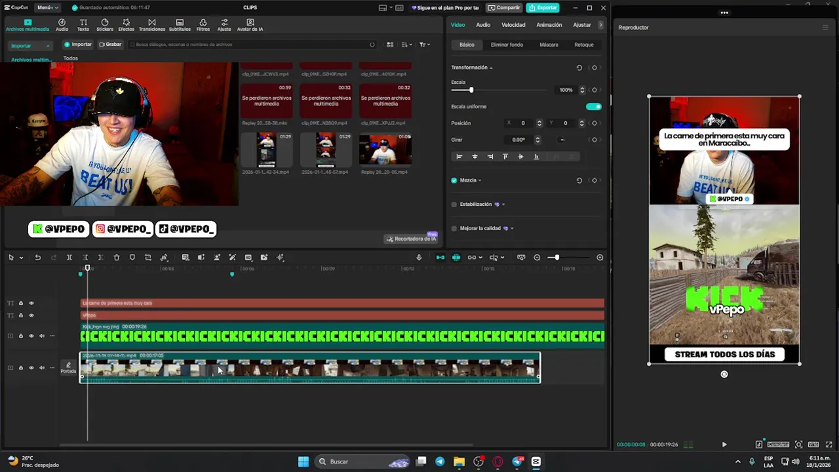Click the microphone voice-over icon
This screenshot has height=472, width=839.
tap(419, 258)
